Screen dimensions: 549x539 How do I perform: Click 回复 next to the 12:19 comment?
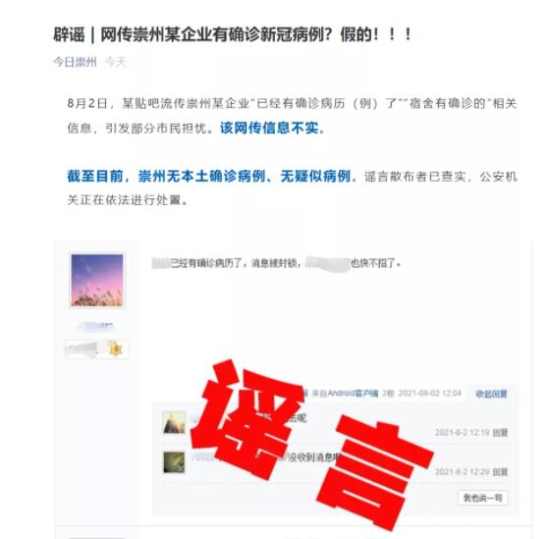[500, 433]
